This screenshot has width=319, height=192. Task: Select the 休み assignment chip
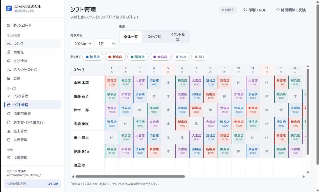(181, 57)
